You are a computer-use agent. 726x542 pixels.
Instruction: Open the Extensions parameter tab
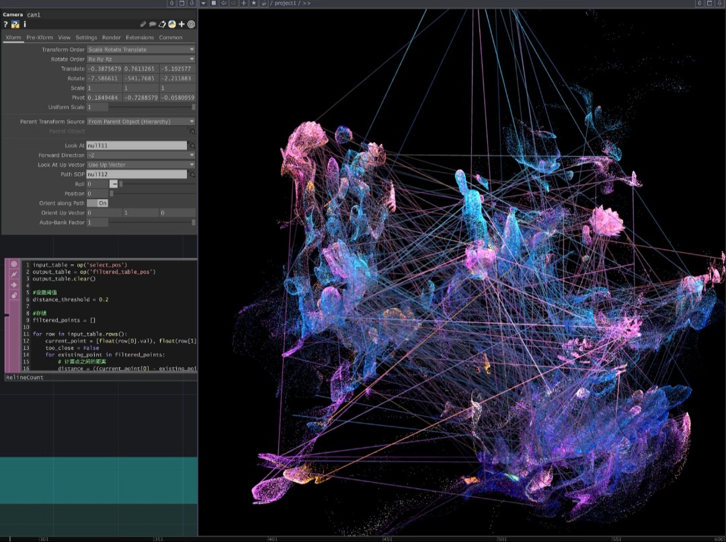click(x=140, y=38)
